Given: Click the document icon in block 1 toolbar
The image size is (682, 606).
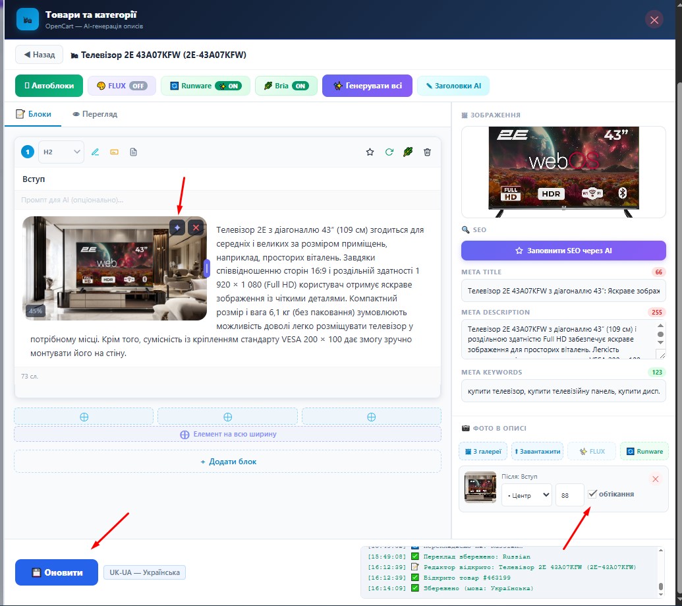Looking at the screenshot, I should point(134,152).
